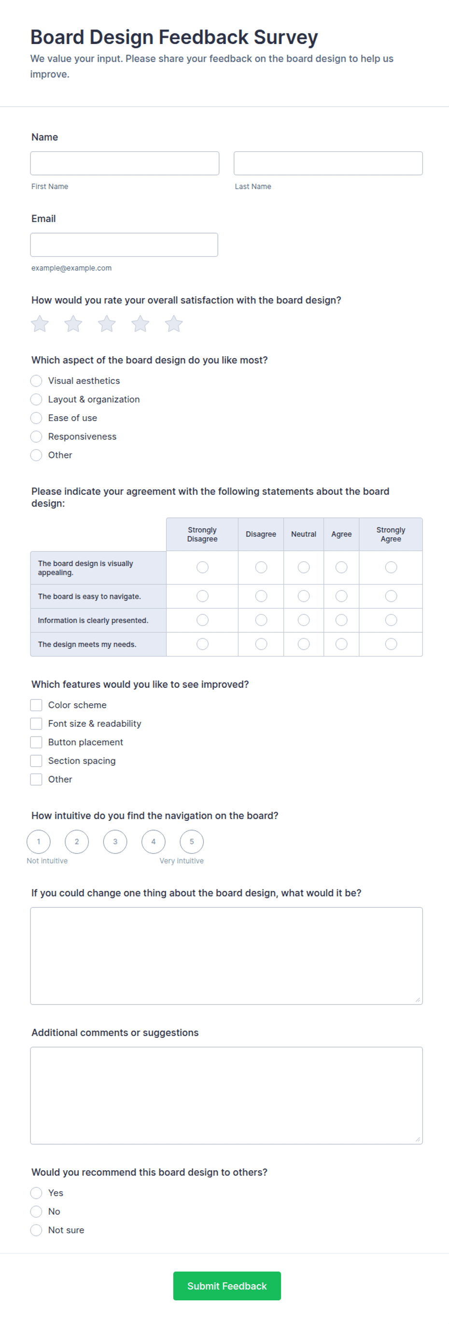Click the Additional comments text area
This screenshot has width=449, height=1324.
click(226, 1096)
